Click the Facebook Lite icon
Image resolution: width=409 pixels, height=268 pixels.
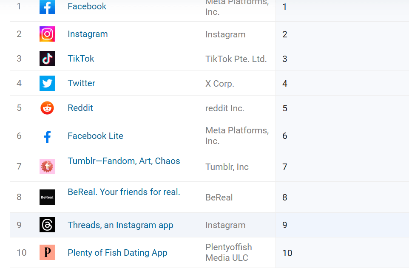(x=47, y=136)
